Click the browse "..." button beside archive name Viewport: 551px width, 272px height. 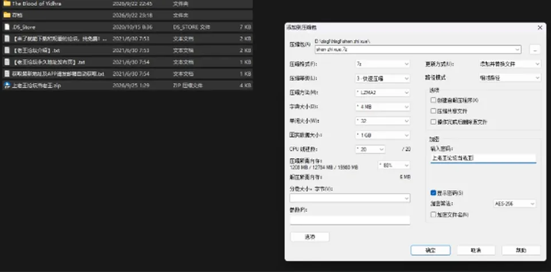tap(534, 50)
